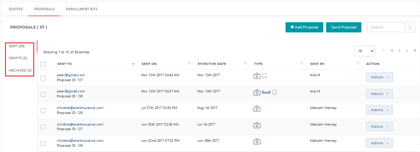This screenshot has height=152, width=420.
Task: Switch to the Quotes tab
Action: pos(16,9)
